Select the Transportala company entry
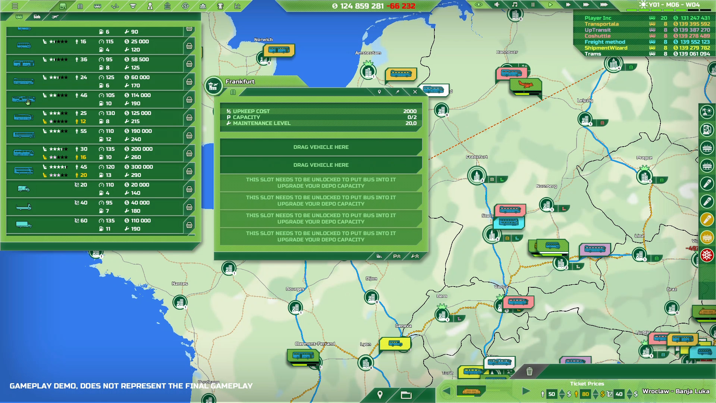 tap(601, 24)
